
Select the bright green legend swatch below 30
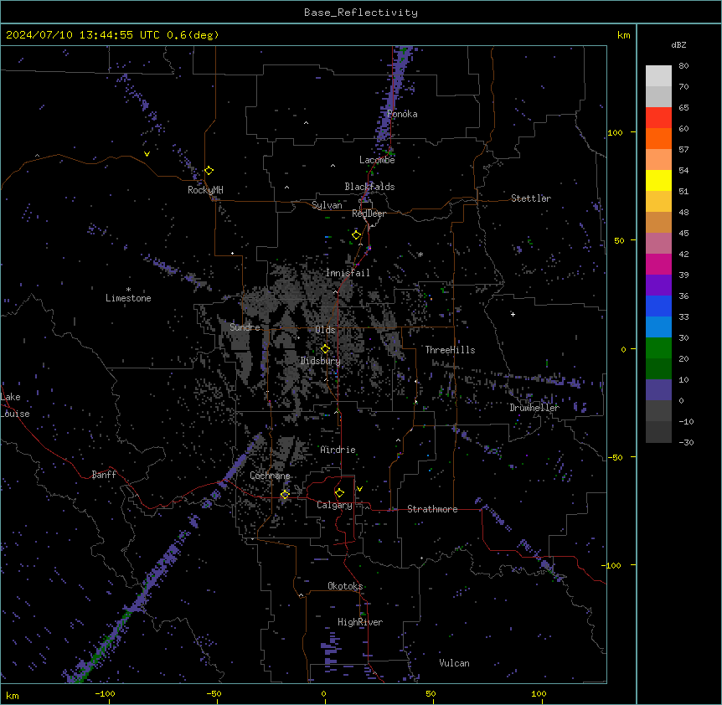(658, 348)
